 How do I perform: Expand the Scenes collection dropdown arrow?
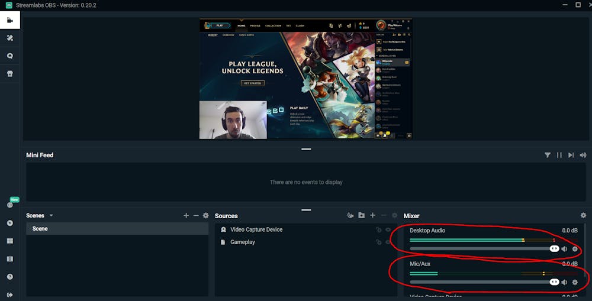click(x=51, y=215)
